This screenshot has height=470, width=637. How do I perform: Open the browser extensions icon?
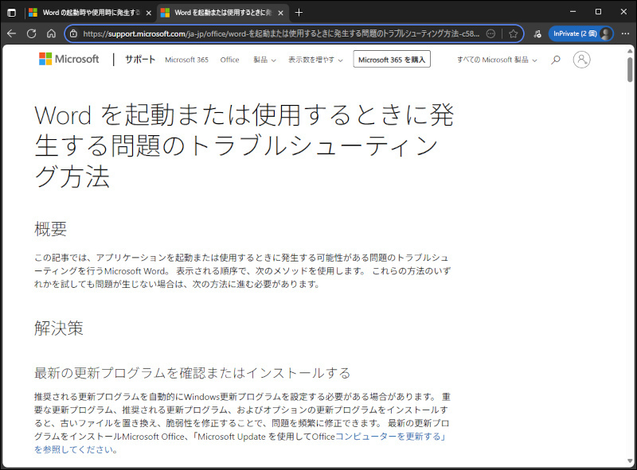(537, 33)
